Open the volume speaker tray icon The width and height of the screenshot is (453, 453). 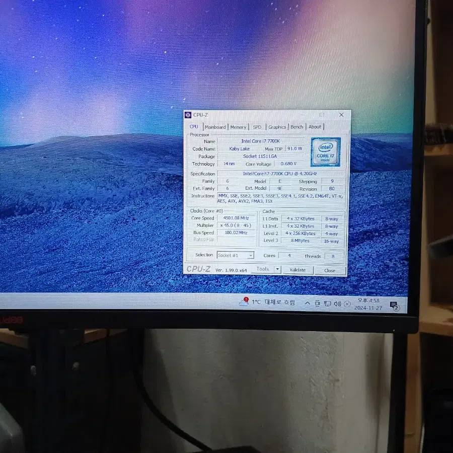point(337,304)
